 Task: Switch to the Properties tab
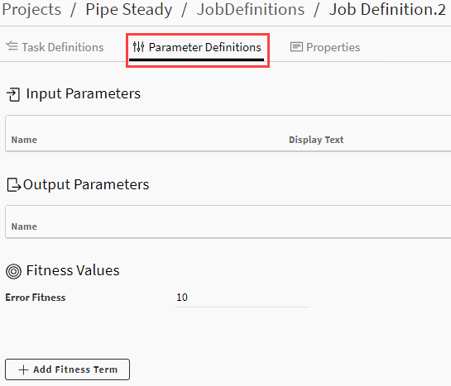click(x=325, y=47)
